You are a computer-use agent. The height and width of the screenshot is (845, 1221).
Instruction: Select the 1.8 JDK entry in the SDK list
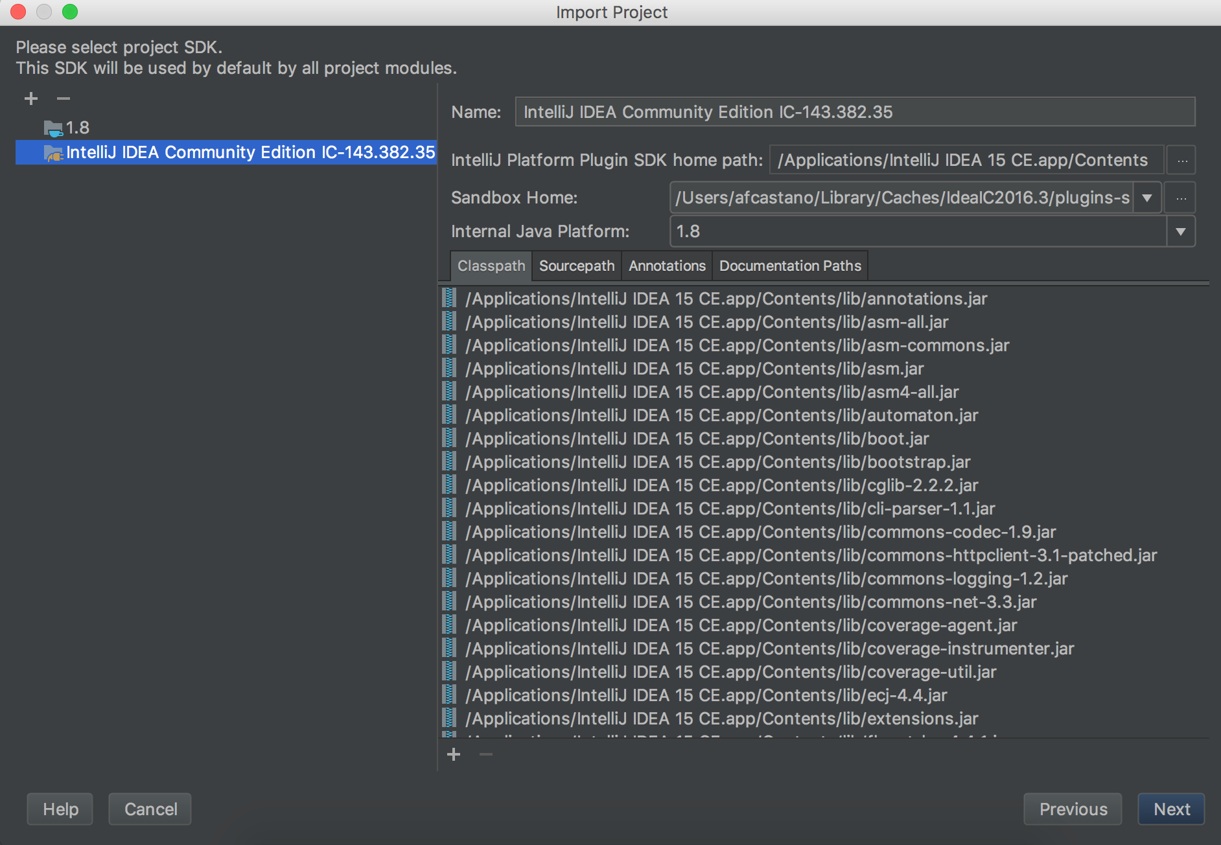[226, 128]
